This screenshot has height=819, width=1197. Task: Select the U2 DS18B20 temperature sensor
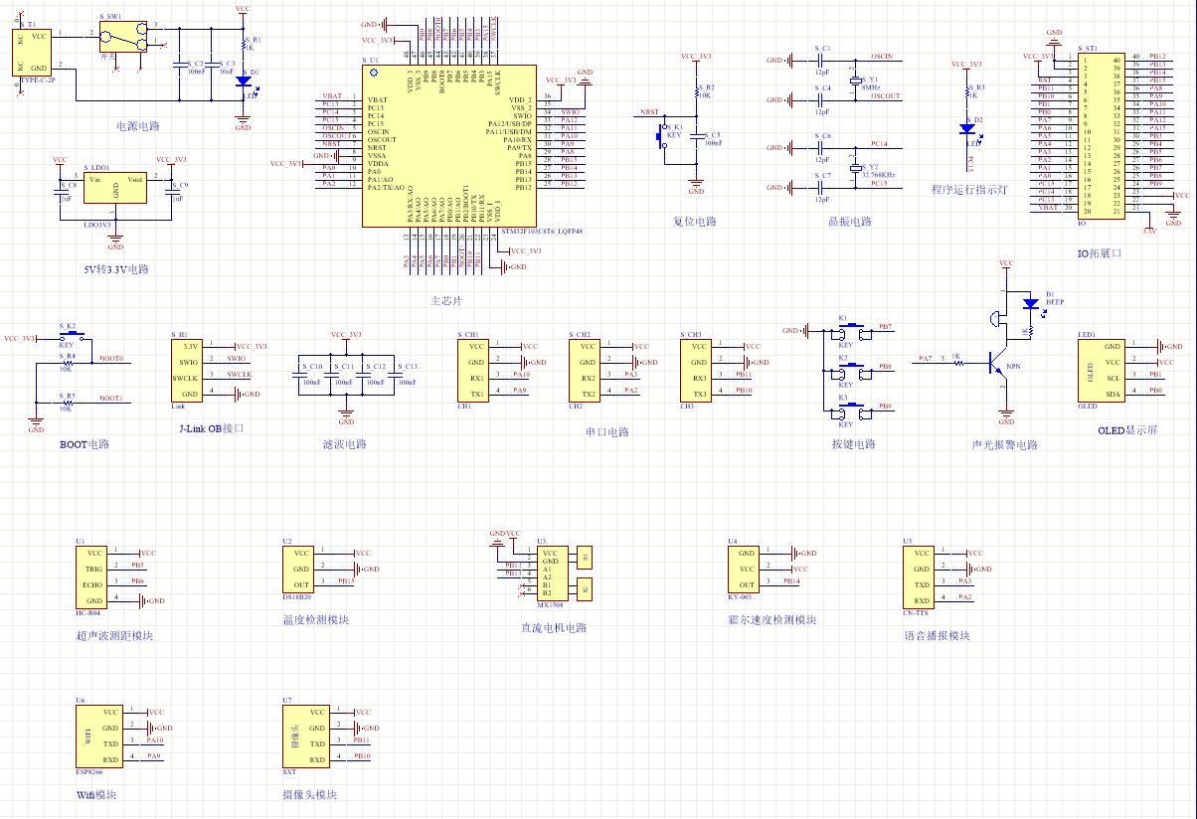point(299,569)
